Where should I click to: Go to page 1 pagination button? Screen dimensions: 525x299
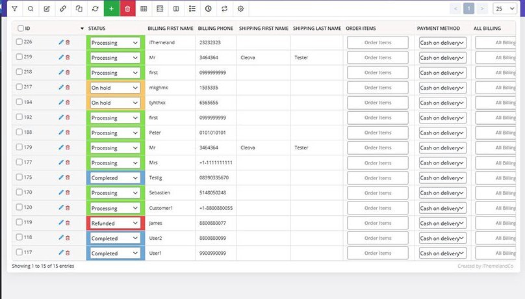pos(468,8)
